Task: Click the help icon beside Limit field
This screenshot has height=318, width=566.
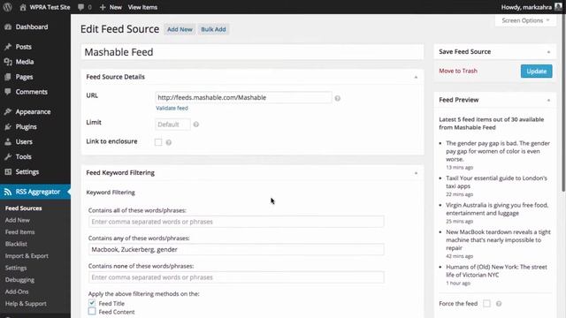Action: click(196, 125)
